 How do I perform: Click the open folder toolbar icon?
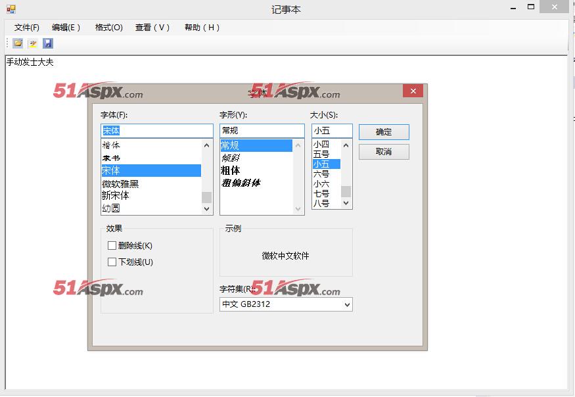(x=18, y=43)
